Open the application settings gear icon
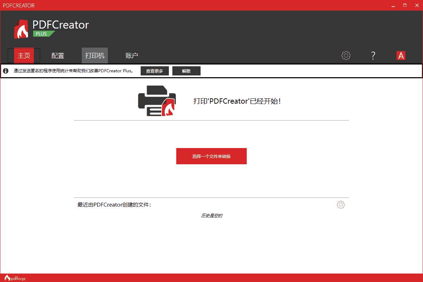 pos(346,55)
